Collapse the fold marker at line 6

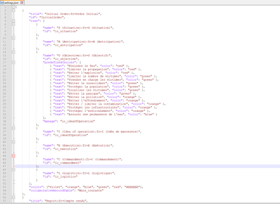tap(14, 24)
